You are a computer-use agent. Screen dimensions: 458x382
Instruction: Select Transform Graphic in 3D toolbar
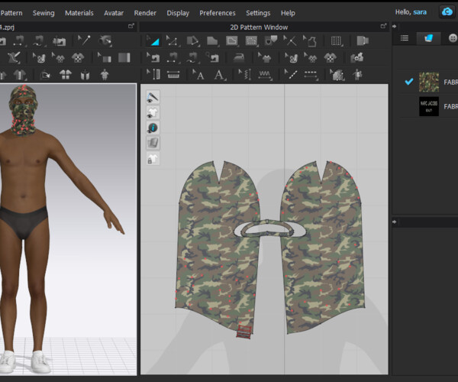(39, 57)
